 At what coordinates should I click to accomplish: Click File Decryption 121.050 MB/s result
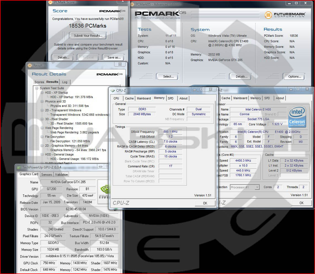(70, 141)
